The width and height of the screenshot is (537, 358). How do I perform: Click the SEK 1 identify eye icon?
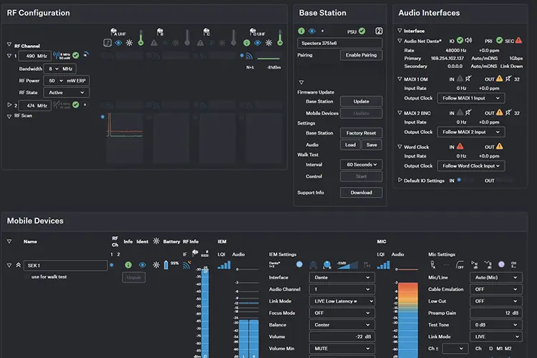(x=142, y=265)
